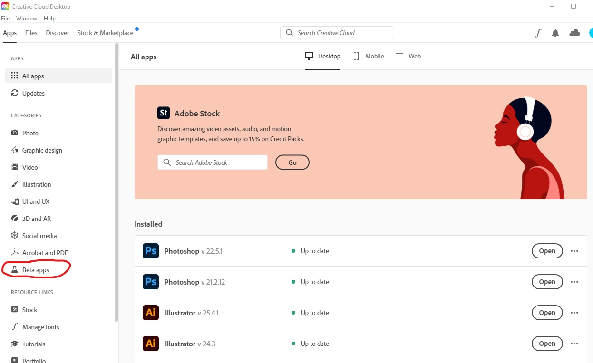Click the magnifier icon in Search Creative Cloud

(x=290, y=33)
